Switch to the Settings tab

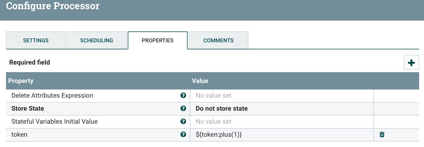pos(36,40)
